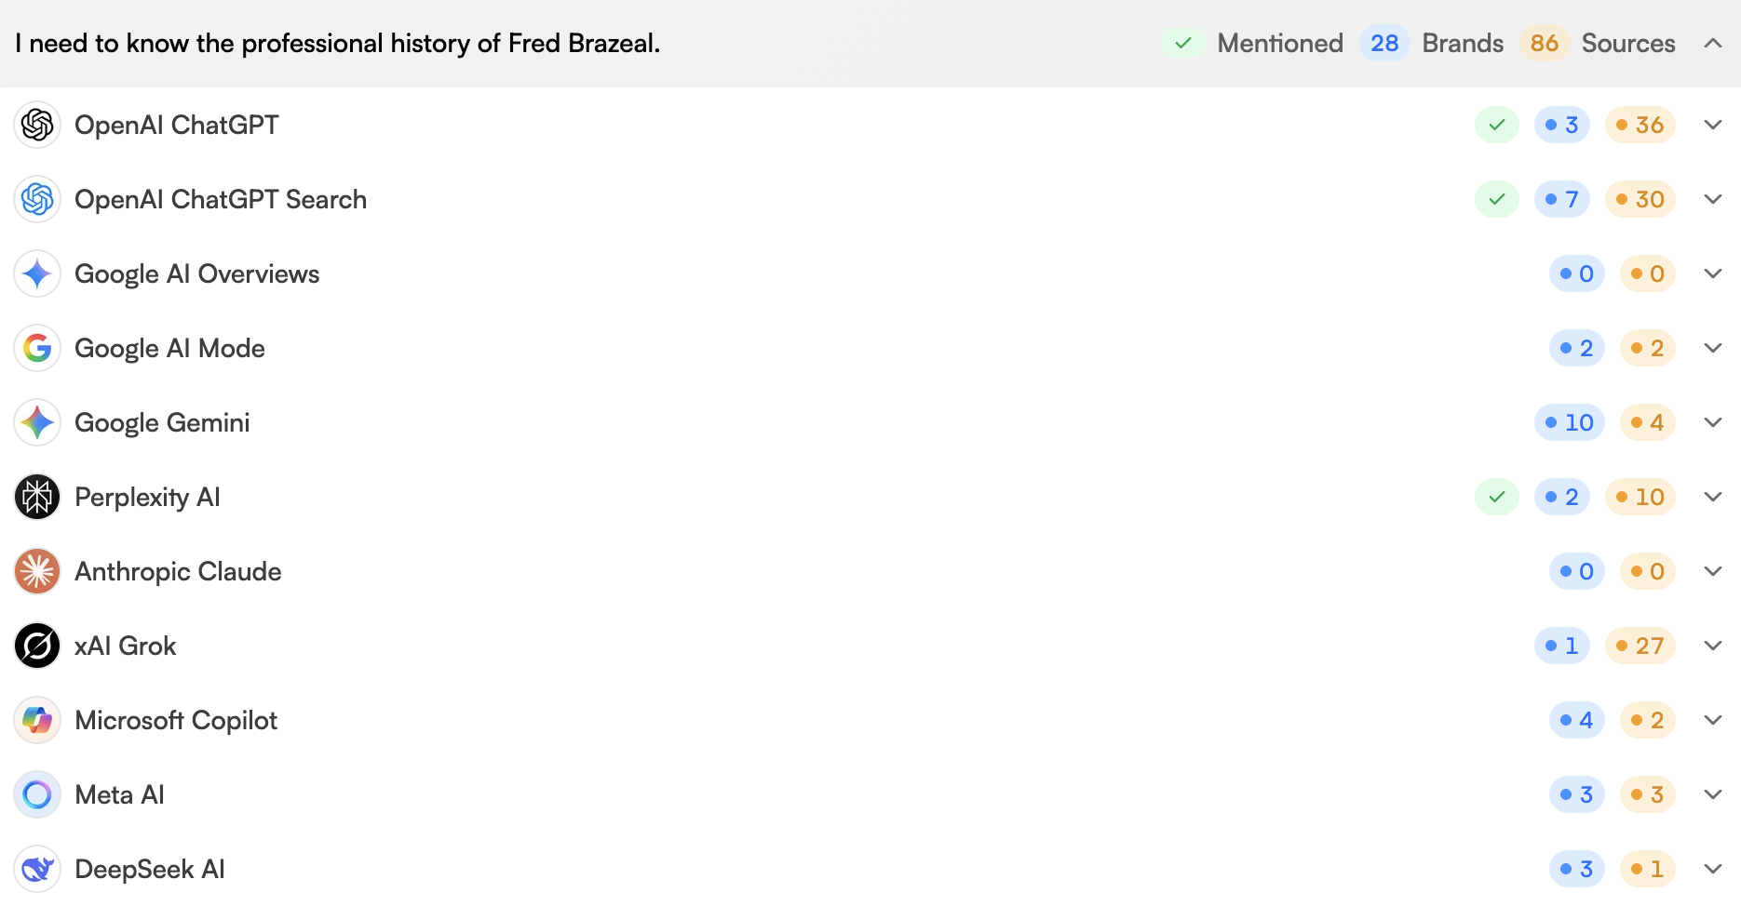Image resolution: width=1741 pixels, height=906 pixels.
Task: Click the Google AI Overviews sparkle icon
Action: (x=37, y=273)
